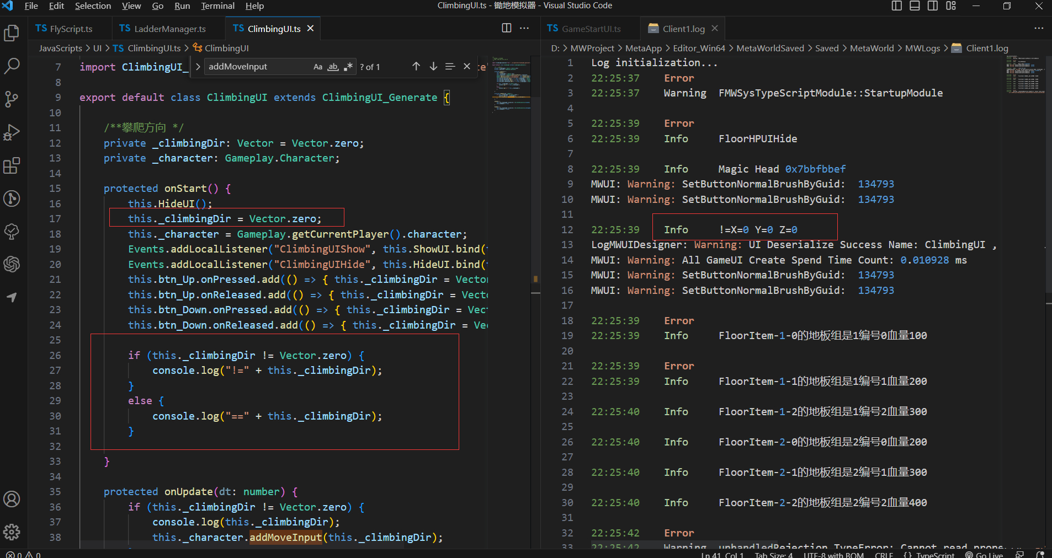Open the Customize Layout icon
This screenshot has height=558, width=1052.
950,6
